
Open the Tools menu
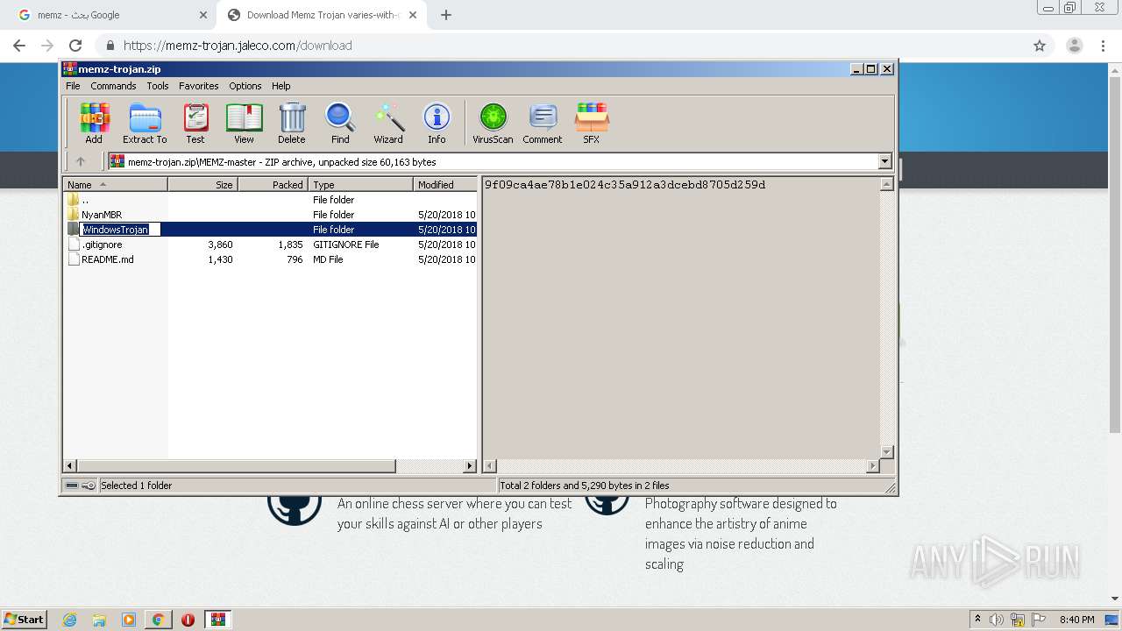(158, 86)
